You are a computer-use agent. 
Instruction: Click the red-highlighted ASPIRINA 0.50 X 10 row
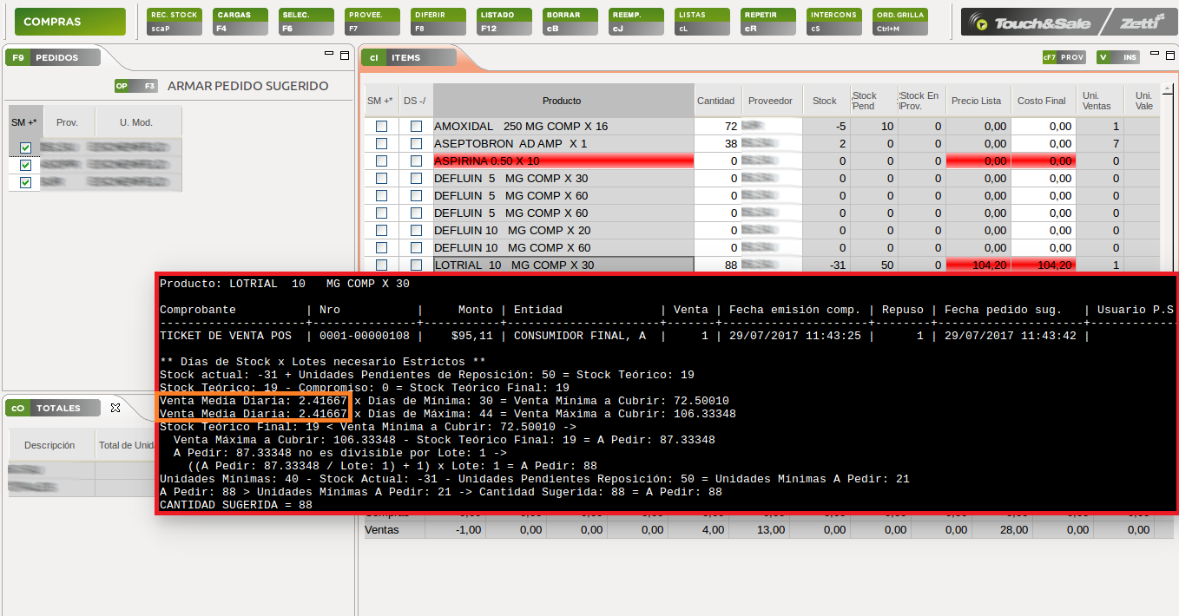pyautogui.click(x=563, y=161)
